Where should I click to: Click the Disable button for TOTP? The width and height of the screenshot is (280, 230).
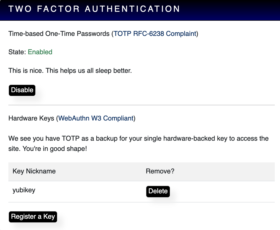pos(22,90)
